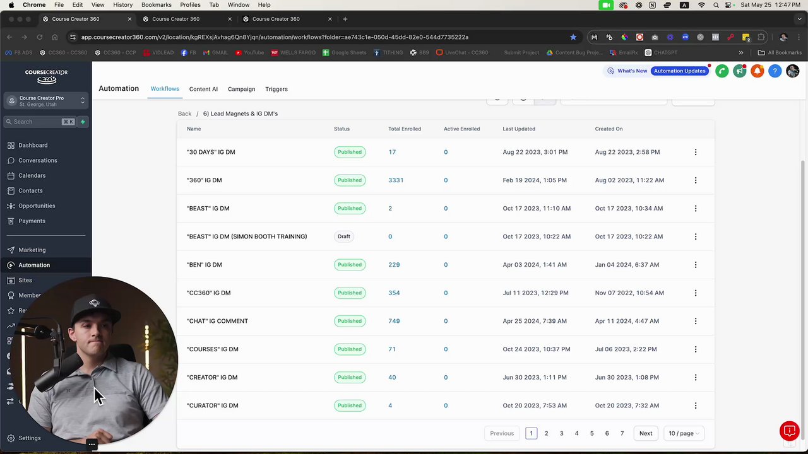Image resolution: width=808 pixels, height=454 pixels.
Task: Bookmark this page with the star icon
Action: (573, 37)
